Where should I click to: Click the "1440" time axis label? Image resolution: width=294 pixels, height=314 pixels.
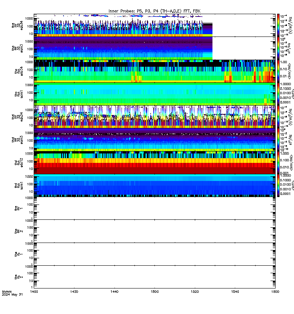(114, 292)
